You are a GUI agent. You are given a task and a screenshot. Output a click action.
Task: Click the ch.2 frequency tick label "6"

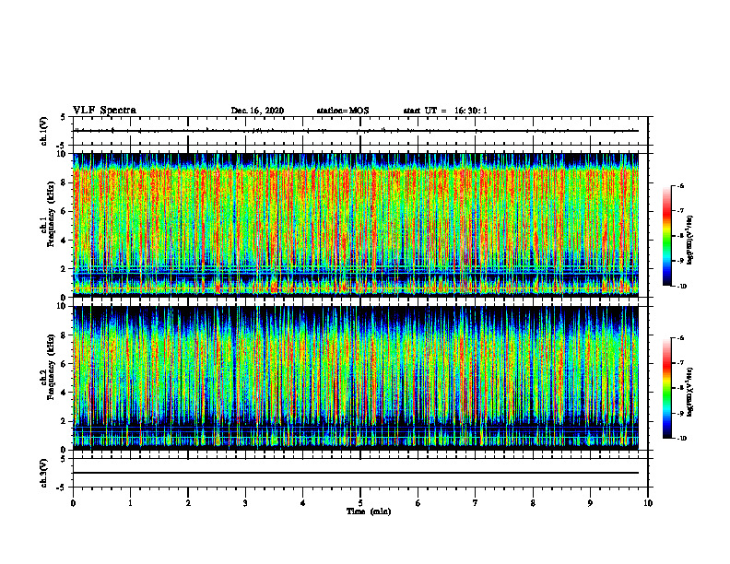pos(64,364)
